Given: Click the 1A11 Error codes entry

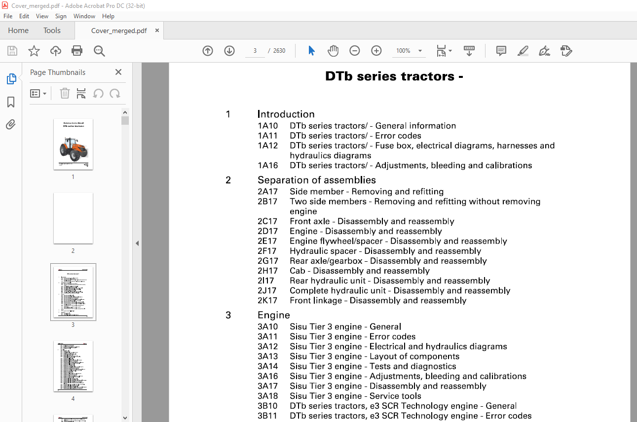Looking at the screenshot, I should 339,136.
